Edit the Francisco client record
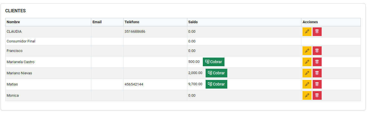Screen dimensions: 367x114 (x=307, y=51)
